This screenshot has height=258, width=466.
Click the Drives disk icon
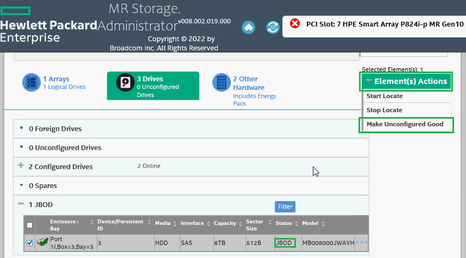click(125, 83)
